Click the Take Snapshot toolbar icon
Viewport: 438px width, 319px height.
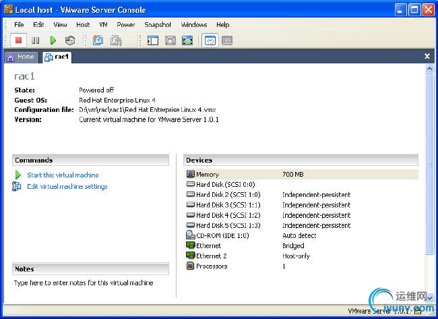click(x=98, y=40)
